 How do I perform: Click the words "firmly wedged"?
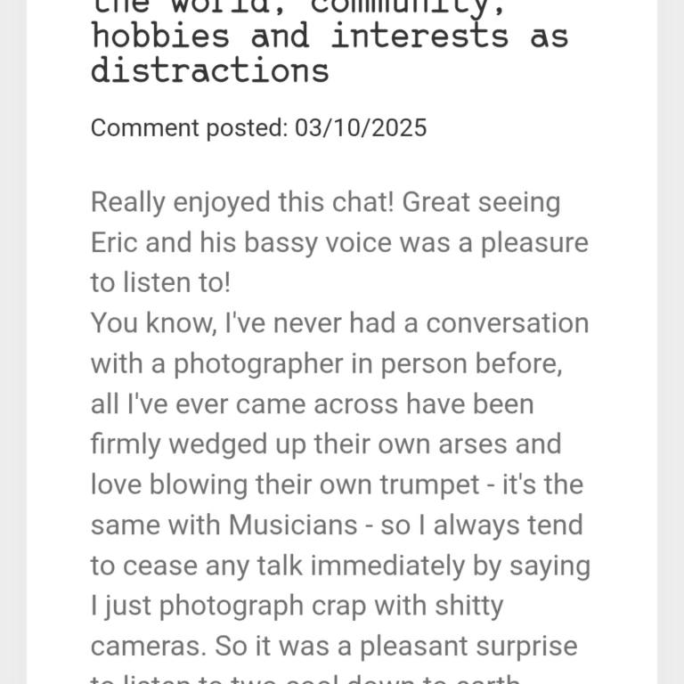pos(176,444)
